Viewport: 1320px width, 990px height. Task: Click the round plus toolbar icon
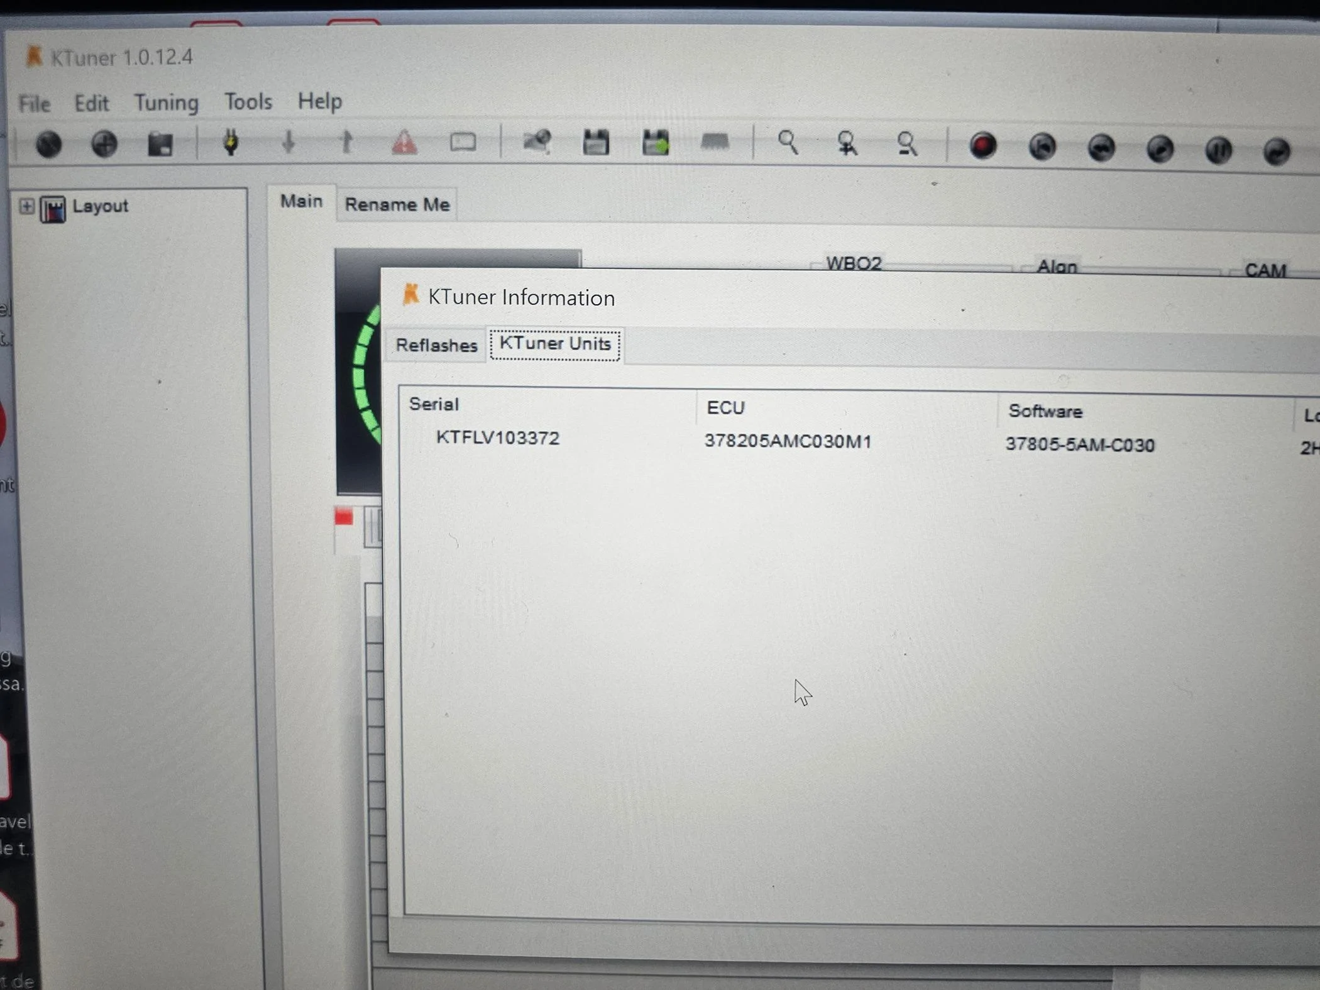tap(104, 144)
